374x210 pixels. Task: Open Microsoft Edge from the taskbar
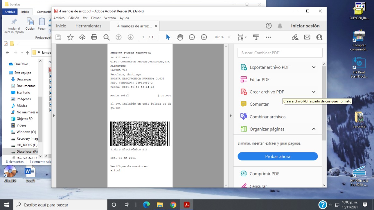coord(146,205)
